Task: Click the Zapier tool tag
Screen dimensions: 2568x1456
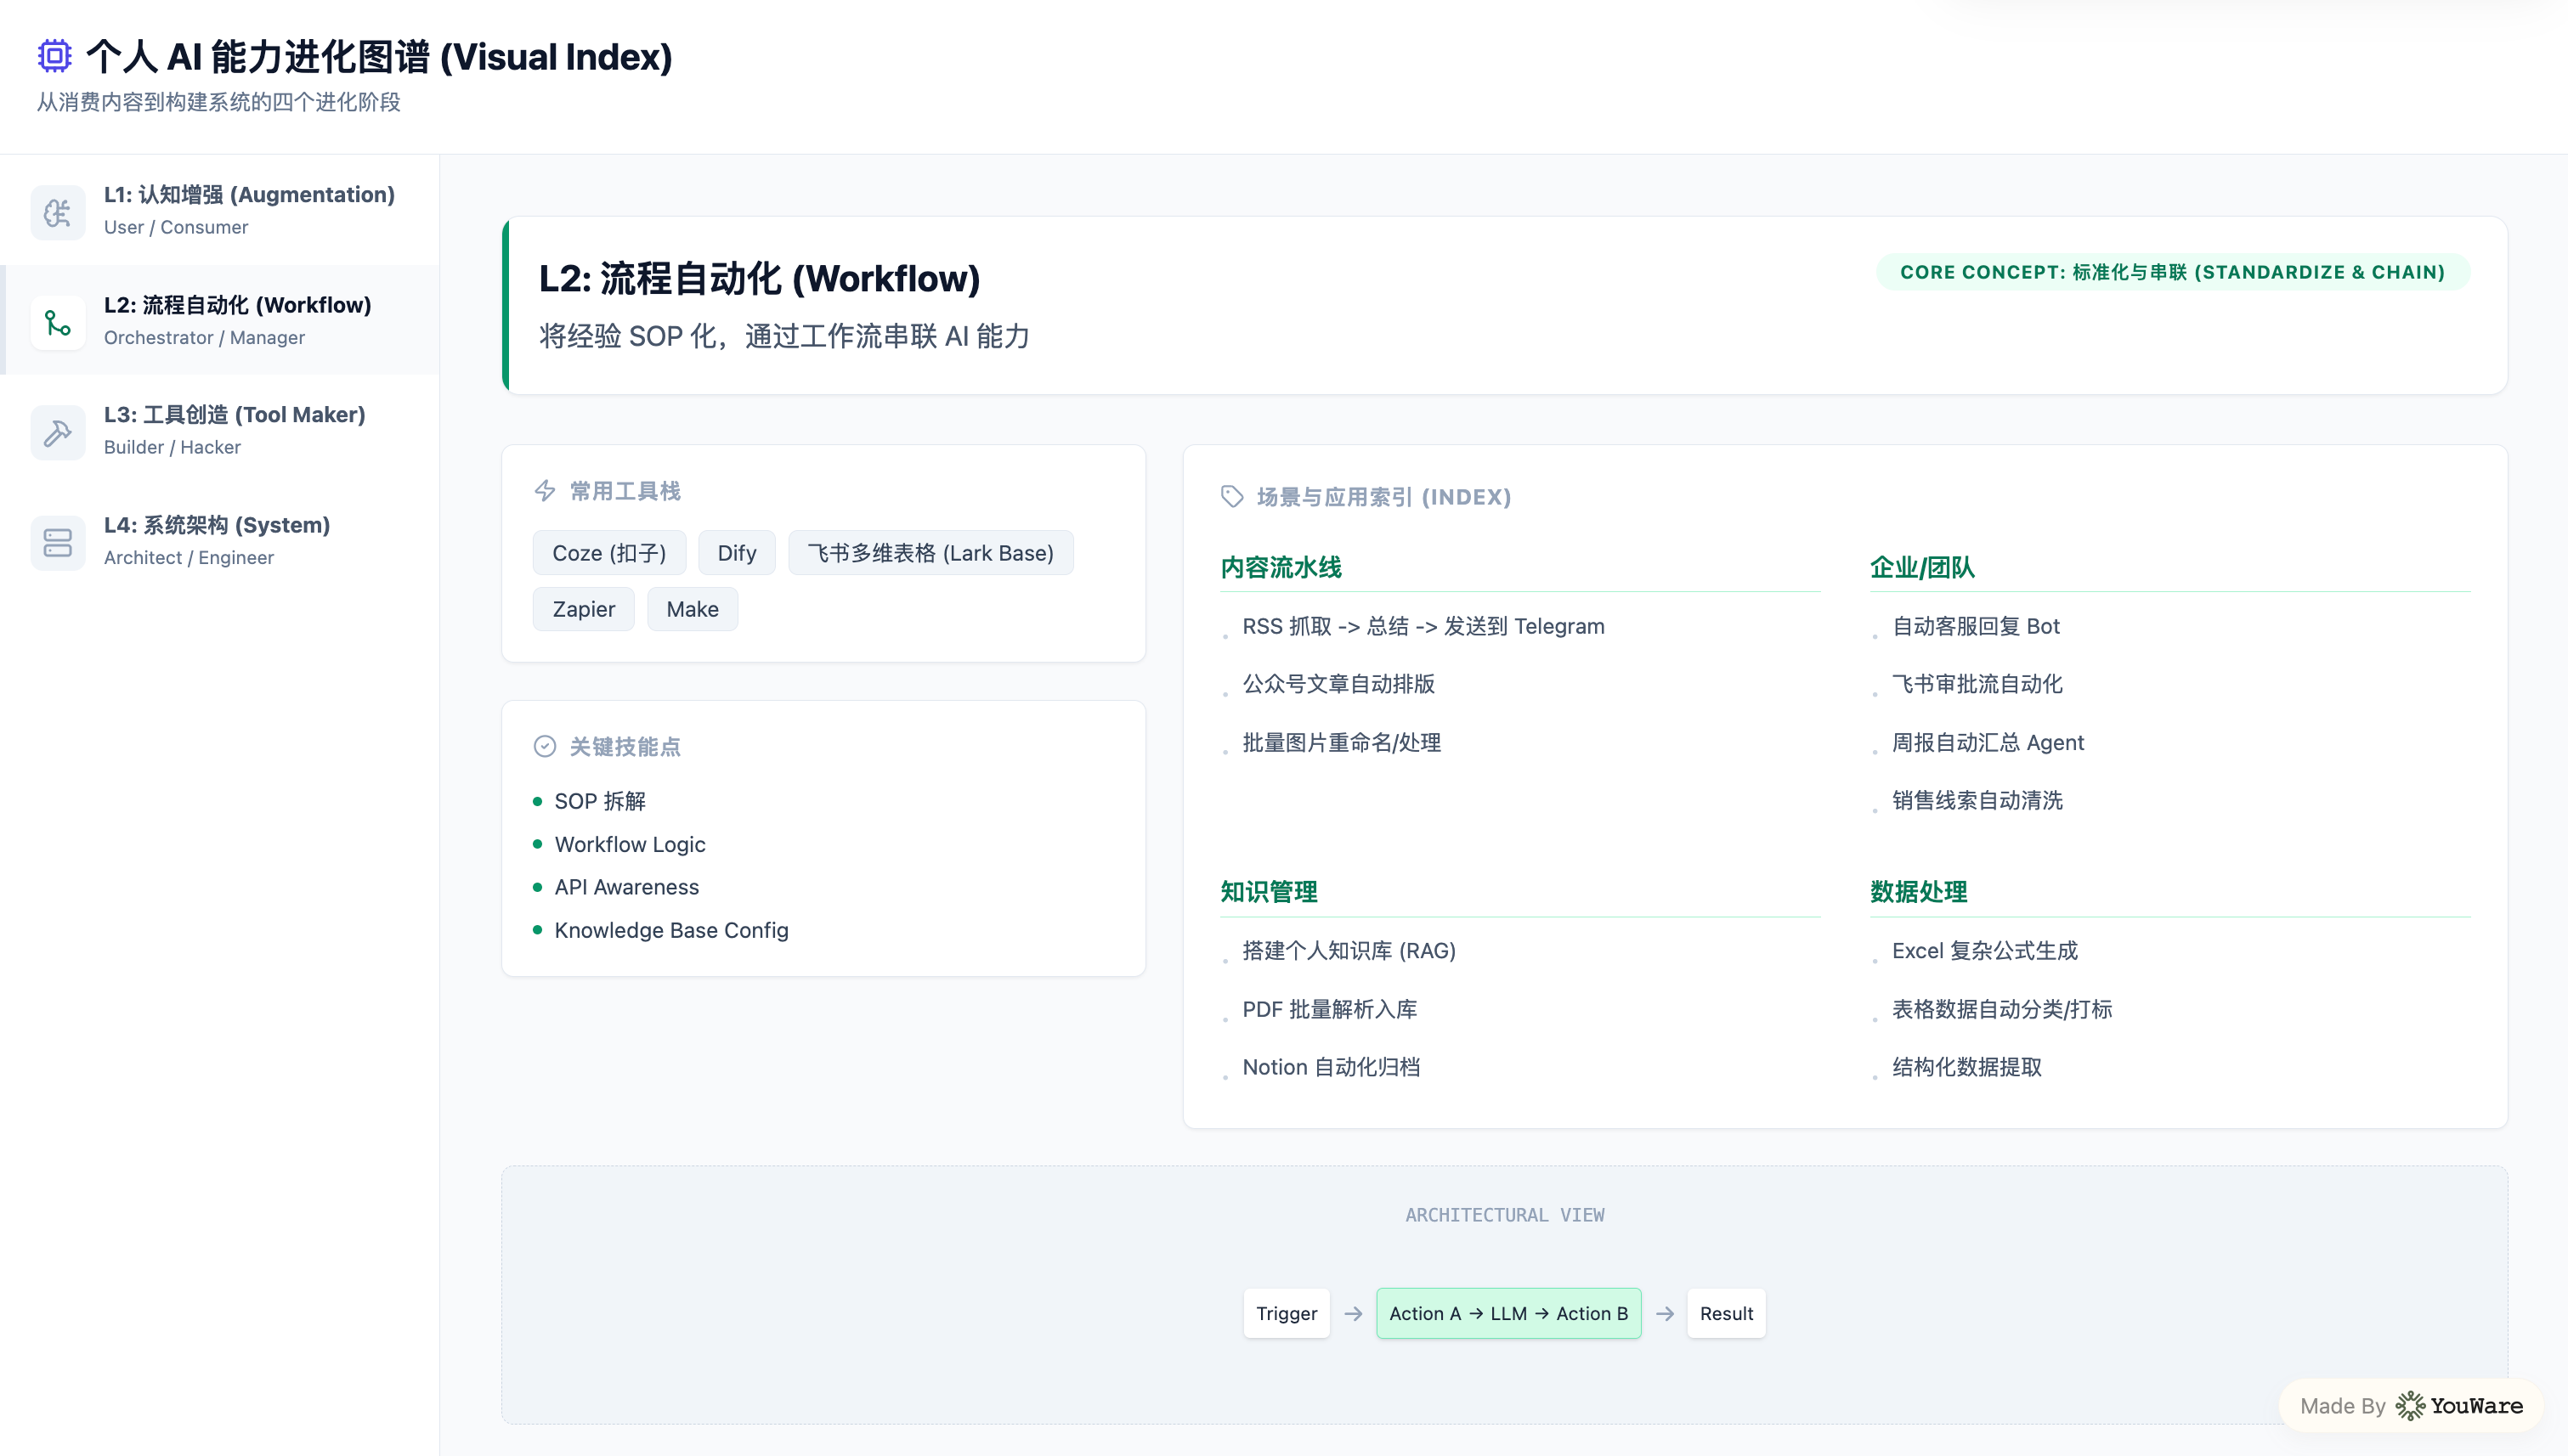Action: coord(583,609)
